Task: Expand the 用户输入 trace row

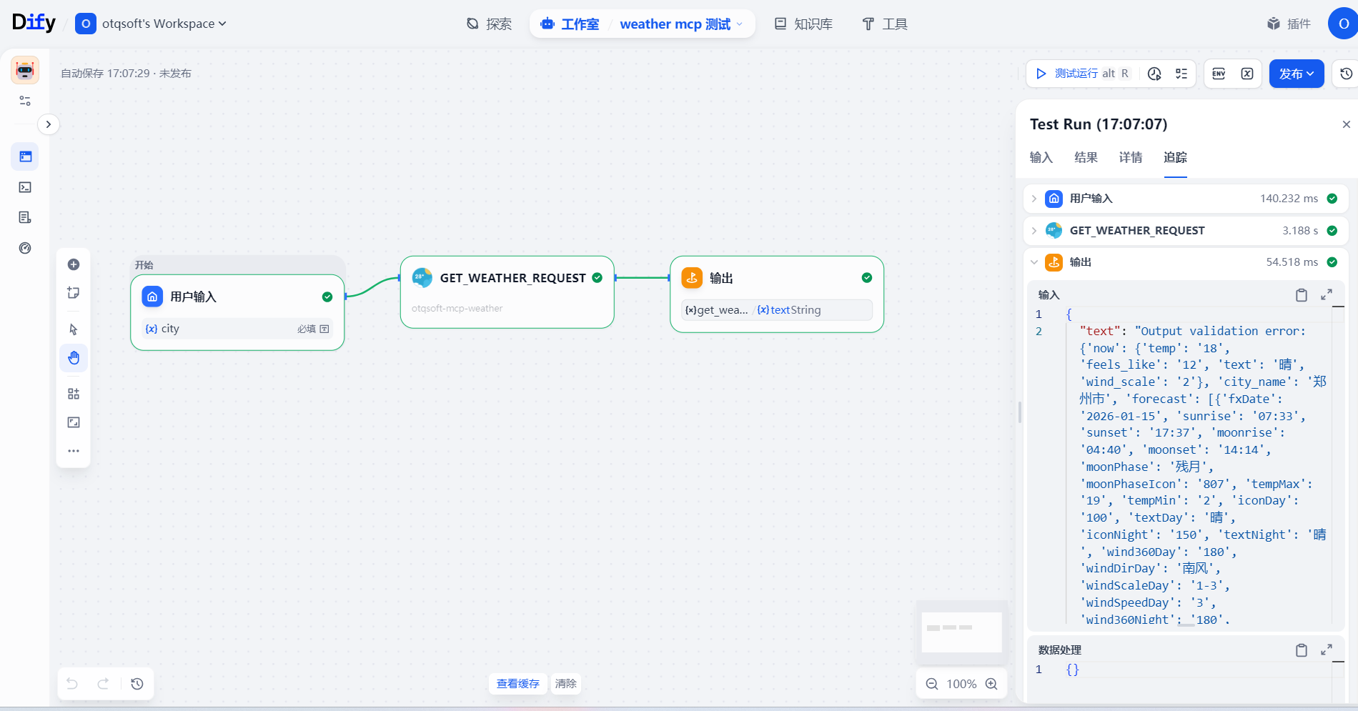Action: [x=1186, y=199]
